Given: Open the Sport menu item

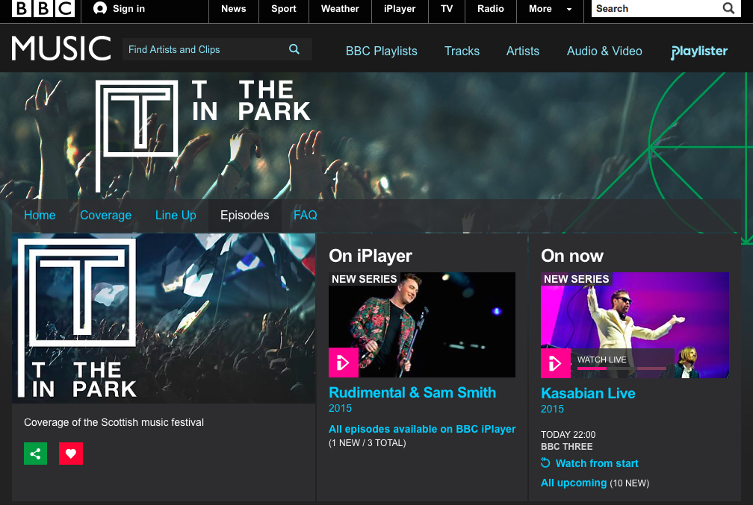Looking at the screenshot, I should (x=283, y=9).
